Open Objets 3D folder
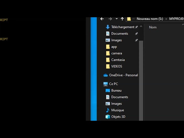 pos(118,117)
